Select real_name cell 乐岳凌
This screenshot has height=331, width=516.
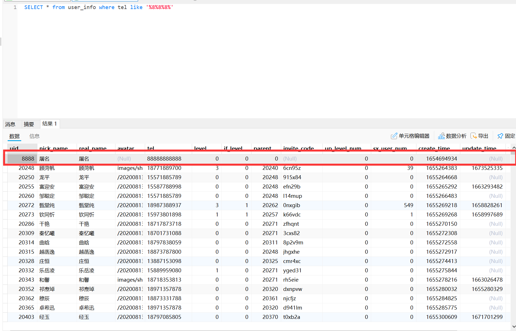[96, 270]
